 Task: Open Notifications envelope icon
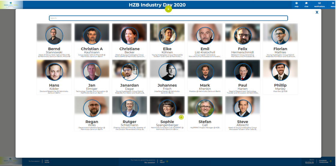point(319,3)
